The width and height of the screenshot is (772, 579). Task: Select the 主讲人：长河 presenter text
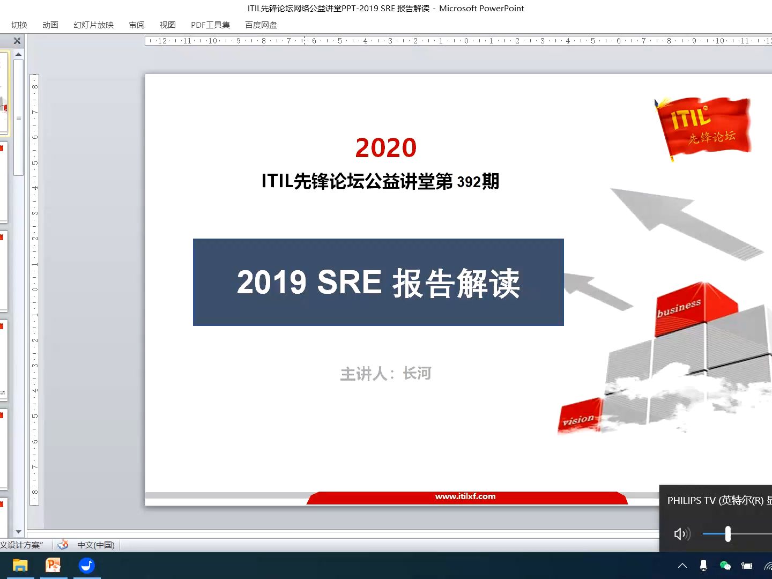click(x=385, y=373)
